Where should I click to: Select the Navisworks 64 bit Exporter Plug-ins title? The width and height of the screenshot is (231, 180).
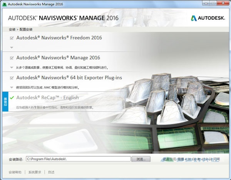69,78
